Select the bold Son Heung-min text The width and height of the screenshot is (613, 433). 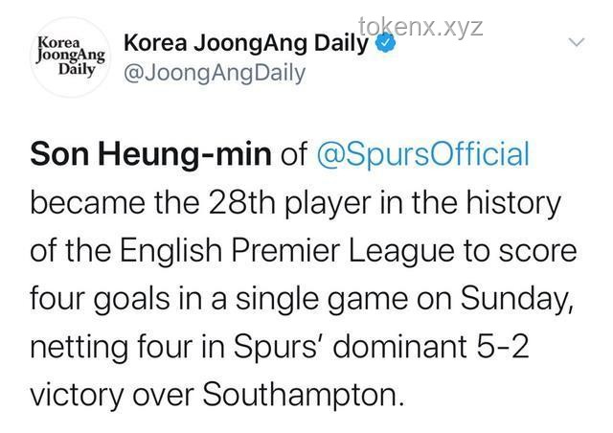[x=150, y=154]
